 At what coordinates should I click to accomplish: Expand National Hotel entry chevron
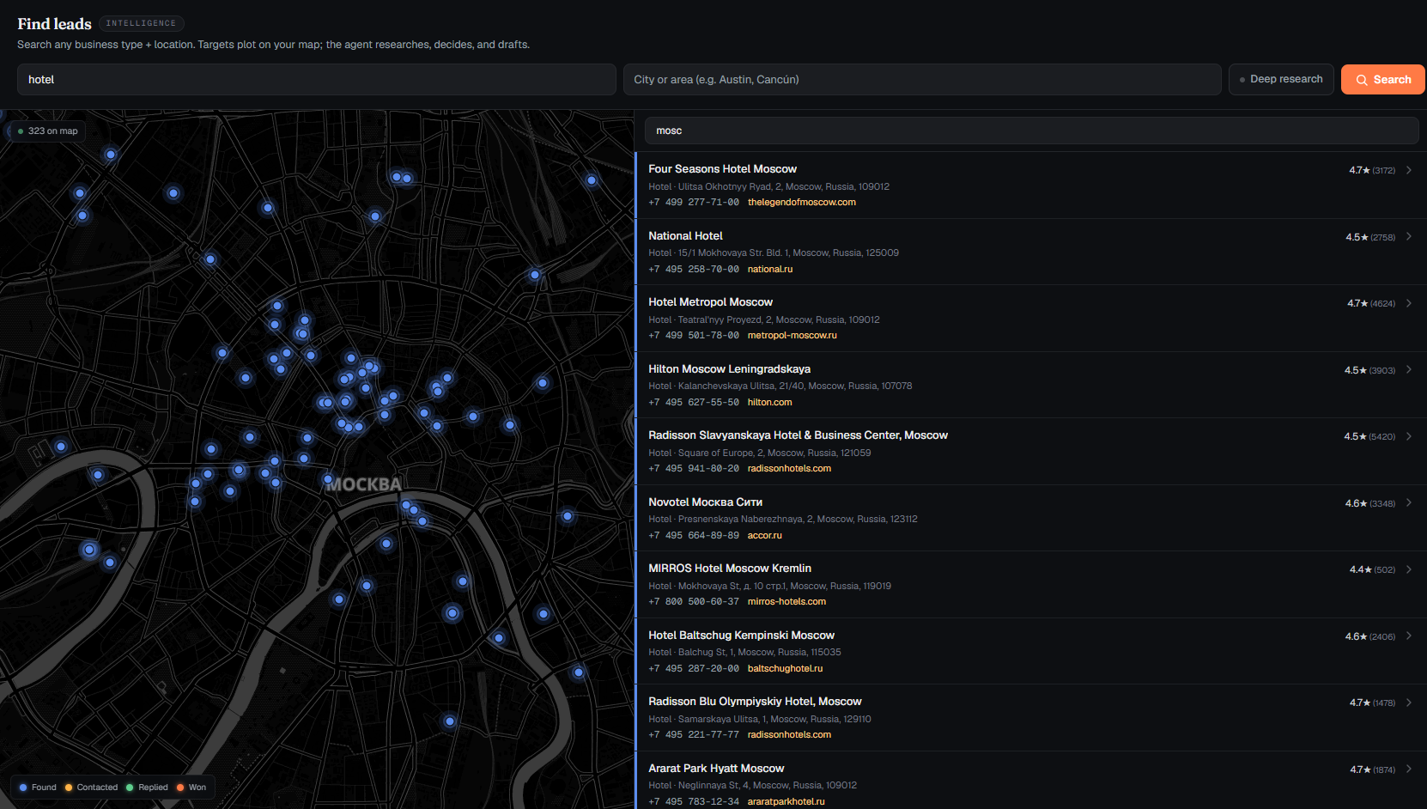point(1409,236)
